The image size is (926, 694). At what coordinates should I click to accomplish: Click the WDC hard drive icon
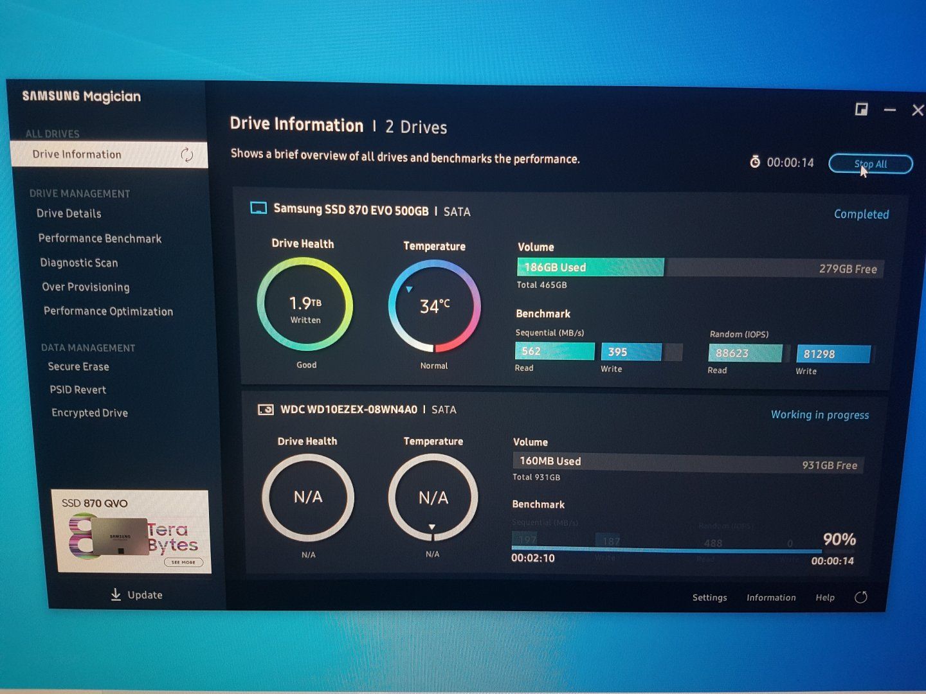click(x=266, y=409)
